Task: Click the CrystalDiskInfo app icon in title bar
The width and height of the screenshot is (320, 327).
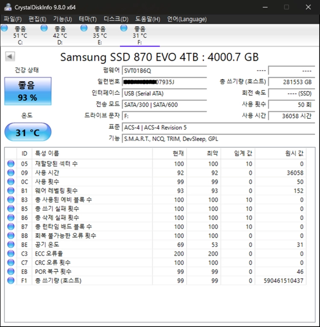Action: coord(8,7)
